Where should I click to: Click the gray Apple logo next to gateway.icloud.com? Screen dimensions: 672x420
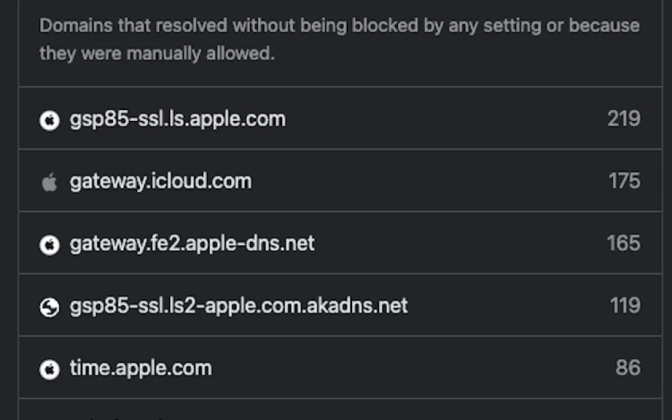pos(50,182)
